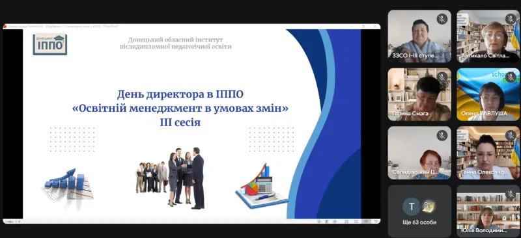Viewport: 521px width, 238px height.
Task: Click the text «Освітній менеджмент в умовах змін»
Action: coord(180,109)
